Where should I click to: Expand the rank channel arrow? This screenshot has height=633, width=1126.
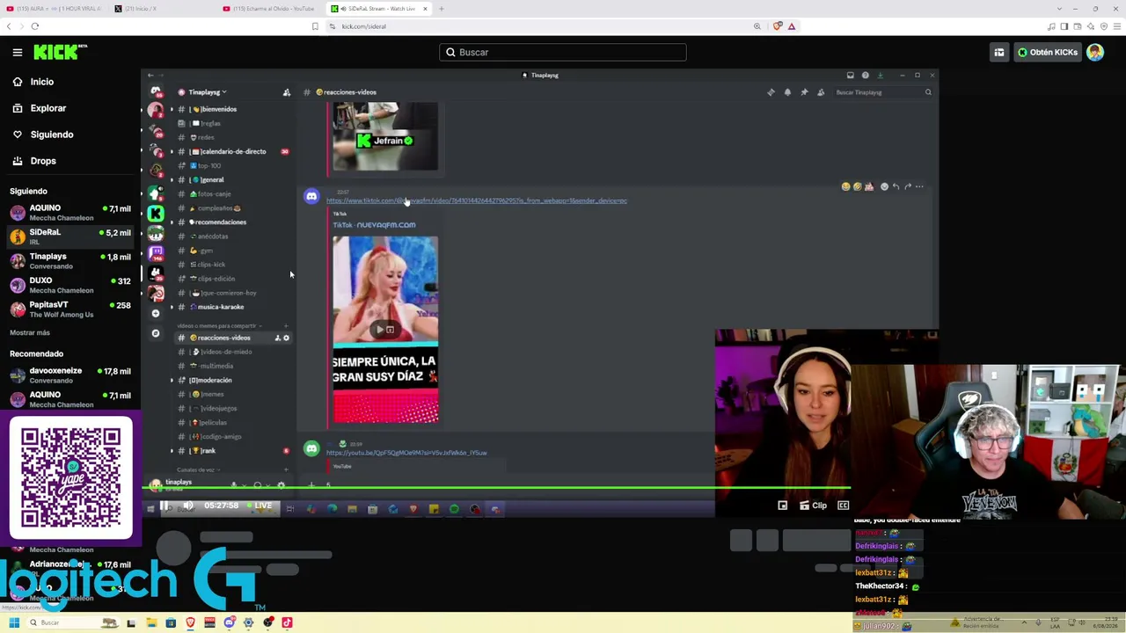coord(172,450)
